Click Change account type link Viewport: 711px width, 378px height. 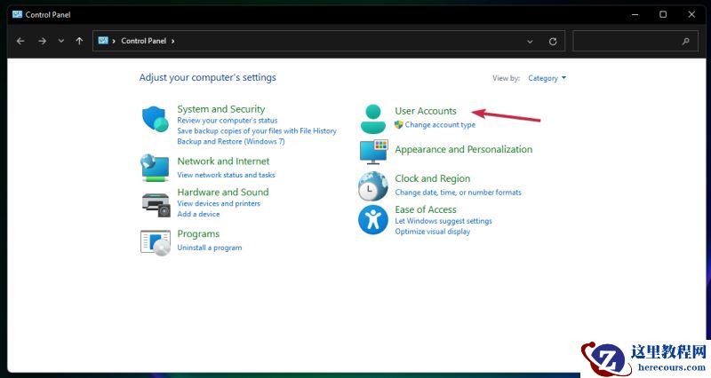point(440,124)
